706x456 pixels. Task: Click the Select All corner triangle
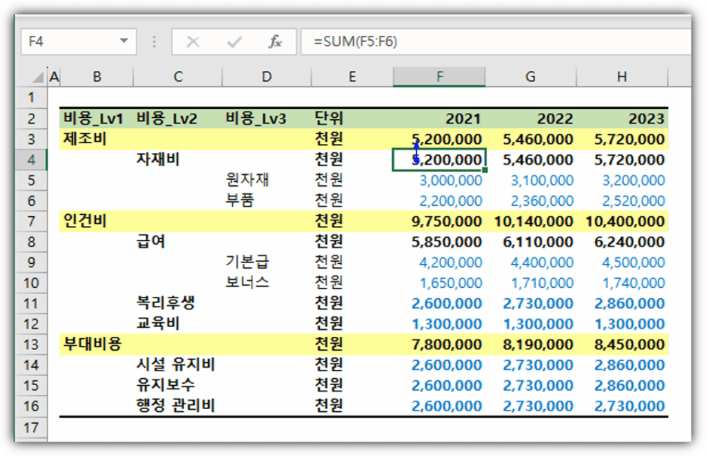39,77
